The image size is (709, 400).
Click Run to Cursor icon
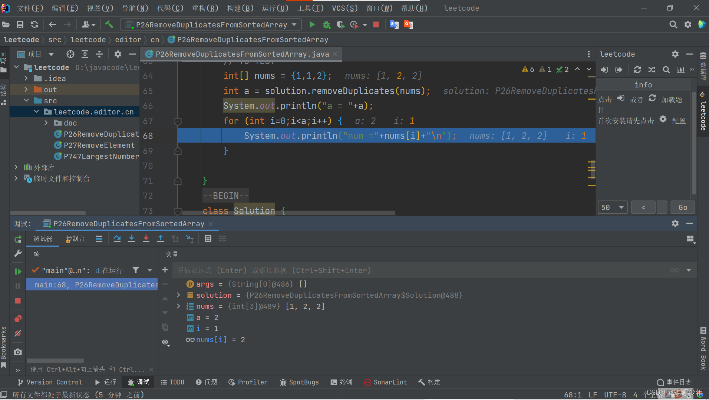(x=190, y=239)
